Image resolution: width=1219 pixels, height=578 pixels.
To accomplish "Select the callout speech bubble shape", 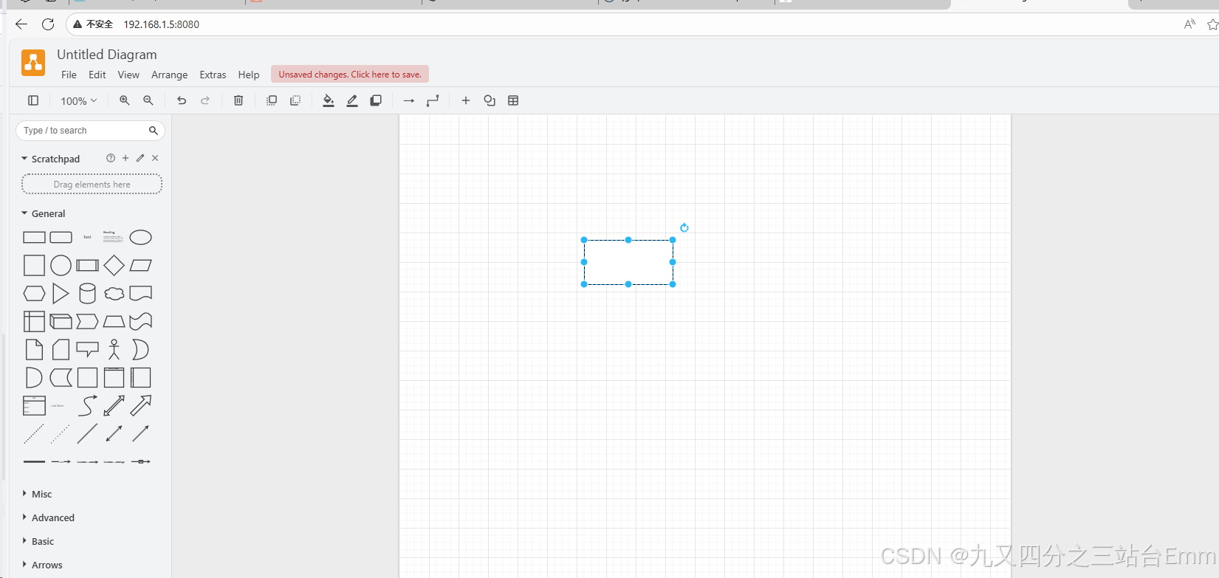I will (x=87, y=349).
